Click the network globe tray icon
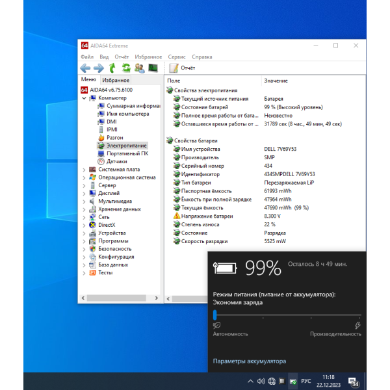This screenshot has height=390, width=390. (272, 381)
